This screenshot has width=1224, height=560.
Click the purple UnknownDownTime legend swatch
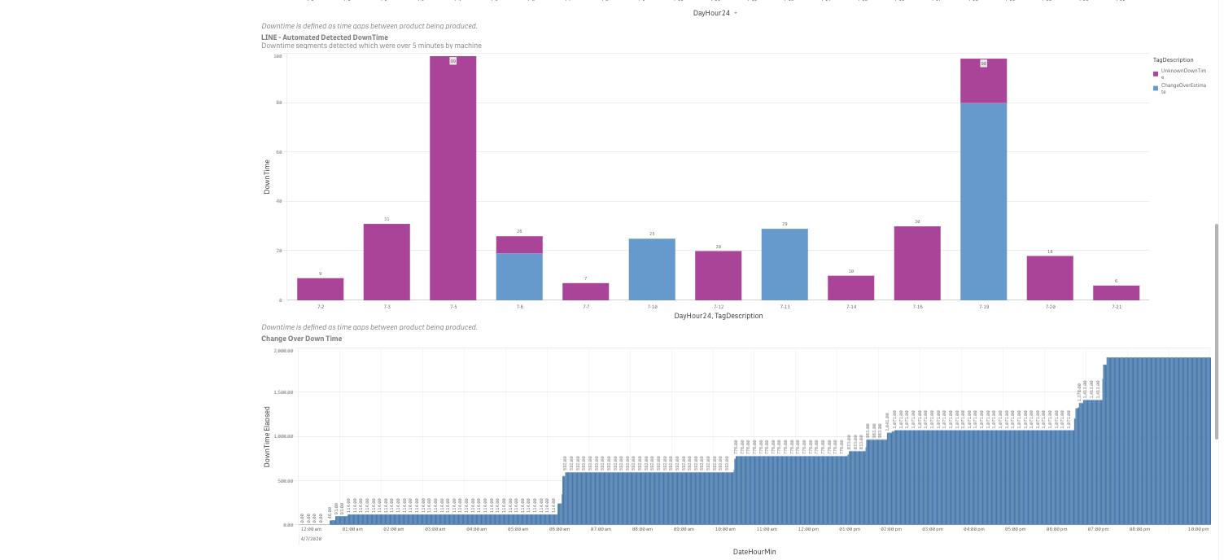[1156, 73]
